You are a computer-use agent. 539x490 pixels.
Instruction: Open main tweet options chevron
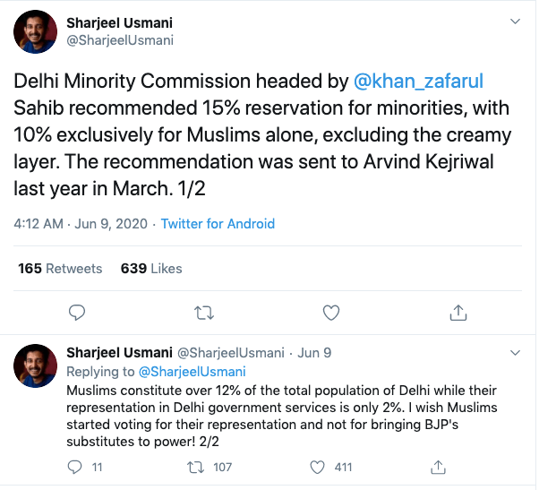coord(514,20)
